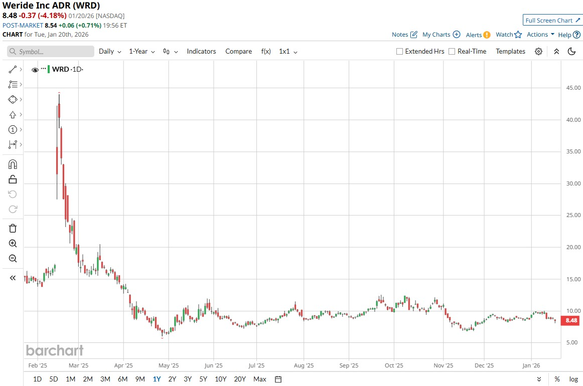Select the 3M time range
583x386 pixels.
[x=105, y=379]
